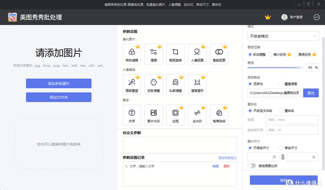The image size is (325, 190).
Task: Toggle 保持原图比例 switch
Action: click(x=252, y=166)
